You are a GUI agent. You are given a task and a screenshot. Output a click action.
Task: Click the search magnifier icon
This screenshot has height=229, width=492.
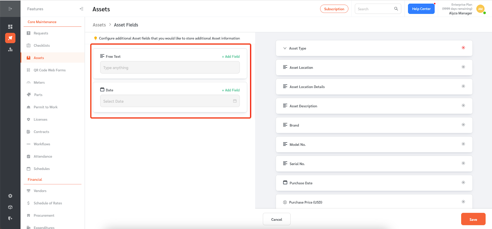tap(396, 9)
